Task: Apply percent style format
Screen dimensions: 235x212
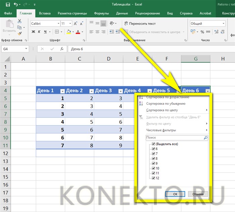Action: point(202,32)
